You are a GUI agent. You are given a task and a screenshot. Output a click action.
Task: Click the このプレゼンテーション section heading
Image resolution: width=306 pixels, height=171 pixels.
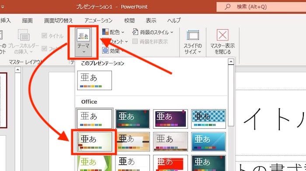(102, 63)
